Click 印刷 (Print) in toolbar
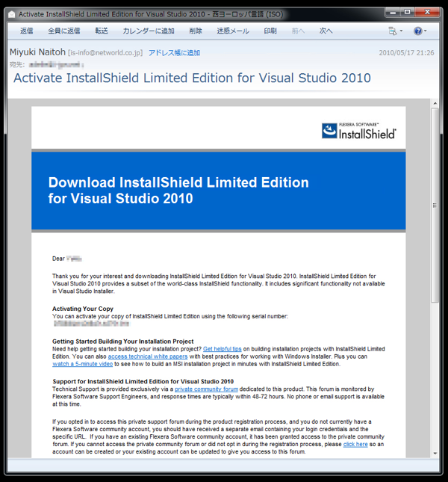The height and width of the screenshot is (482, 448). click(x=270, y=31)
